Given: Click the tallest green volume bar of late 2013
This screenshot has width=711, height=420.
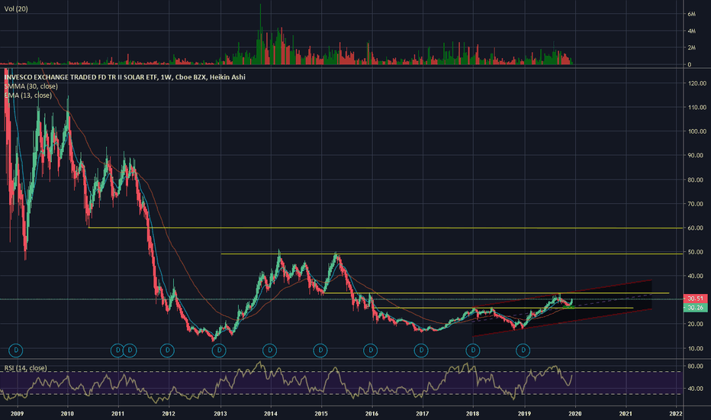Looking at the screenshot, I should click(260, 34).
